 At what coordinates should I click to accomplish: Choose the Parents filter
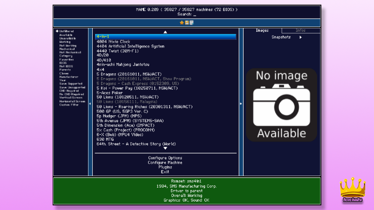tap(65, 70)
